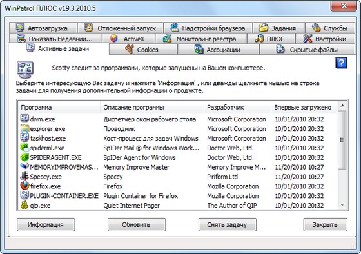The height and width of the screenshot is (254, 361).
Task: Click the Снять задачу button
Action: pos(227,224)
